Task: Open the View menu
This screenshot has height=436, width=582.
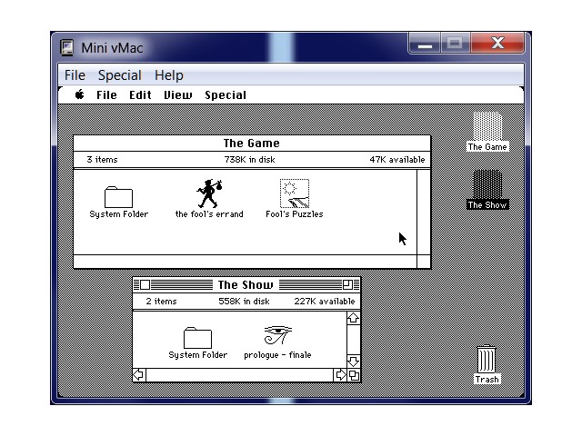Action: coord(178,94)
